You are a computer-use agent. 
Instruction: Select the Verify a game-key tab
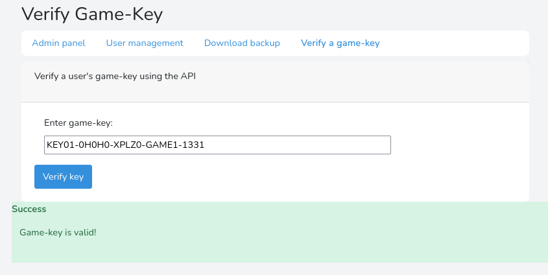pos(340,43)
